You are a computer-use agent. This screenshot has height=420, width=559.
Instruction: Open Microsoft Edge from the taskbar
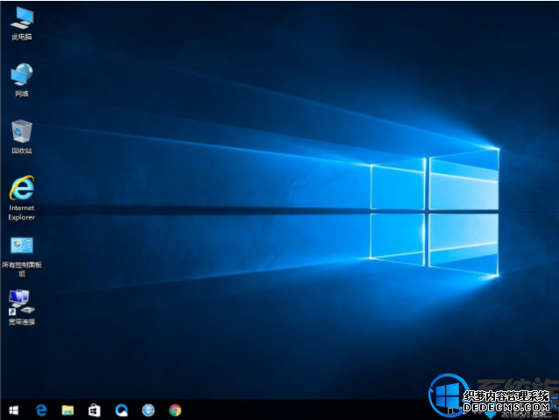click(41, 410)
